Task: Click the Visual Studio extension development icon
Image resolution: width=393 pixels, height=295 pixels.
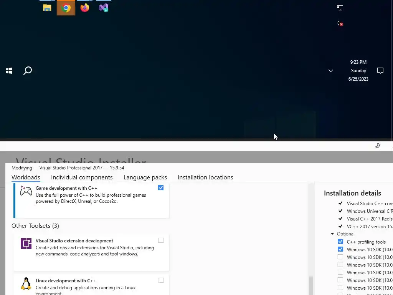Action: [26, 244]
